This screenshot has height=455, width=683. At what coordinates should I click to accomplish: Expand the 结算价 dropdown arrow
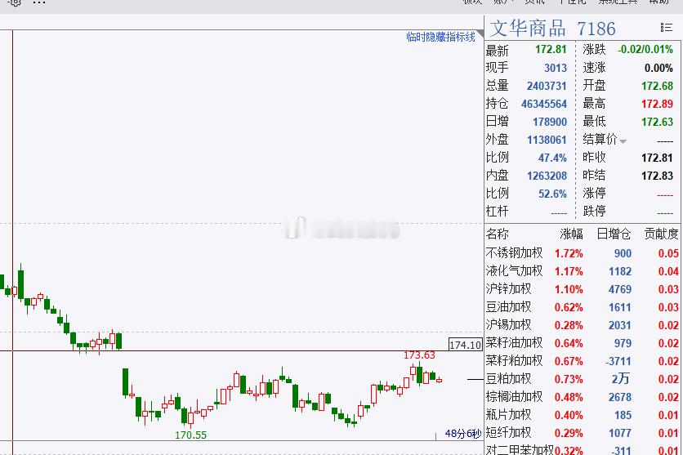tap(623, 141)
